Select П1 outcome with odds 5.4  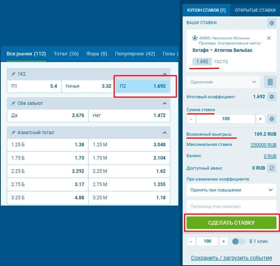pyautogui.click(x=34, y=86)
